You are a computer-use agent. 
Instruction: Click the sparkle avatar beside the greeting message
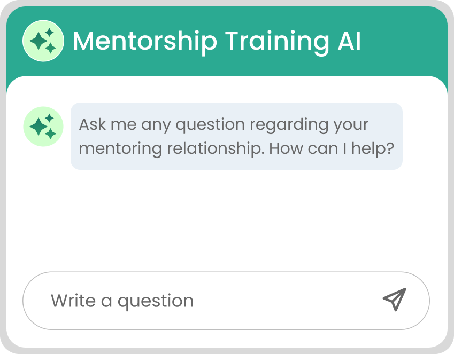coord(43,127)
